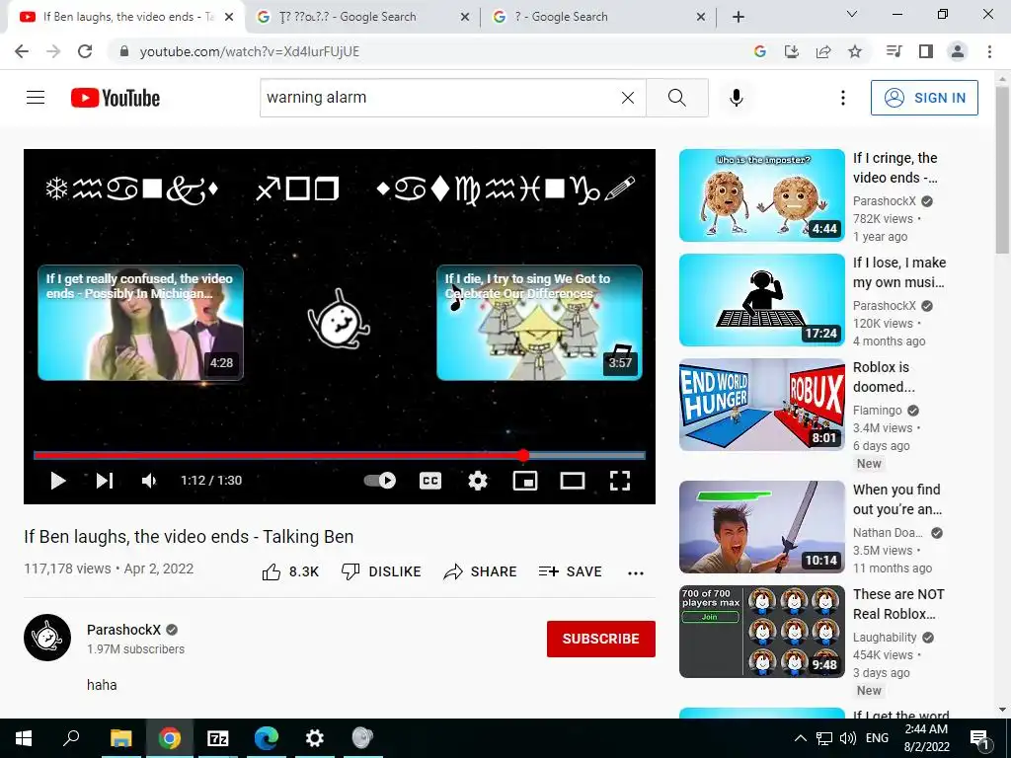Save the video to a playlist
The image size is (1011, 758).
coord(570,571)
